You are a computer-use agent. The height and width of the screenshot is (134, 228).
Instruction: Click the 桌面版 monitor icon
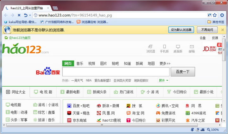point(178,49)
